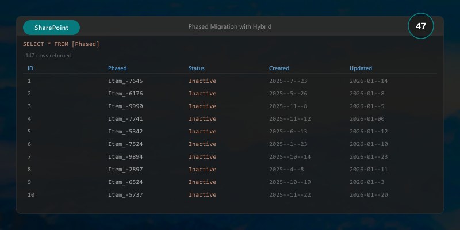The image size is (460, 230).
Task: Click Updated date 2026-01--14
Action: pyautogui.click(x=369, y=80)
